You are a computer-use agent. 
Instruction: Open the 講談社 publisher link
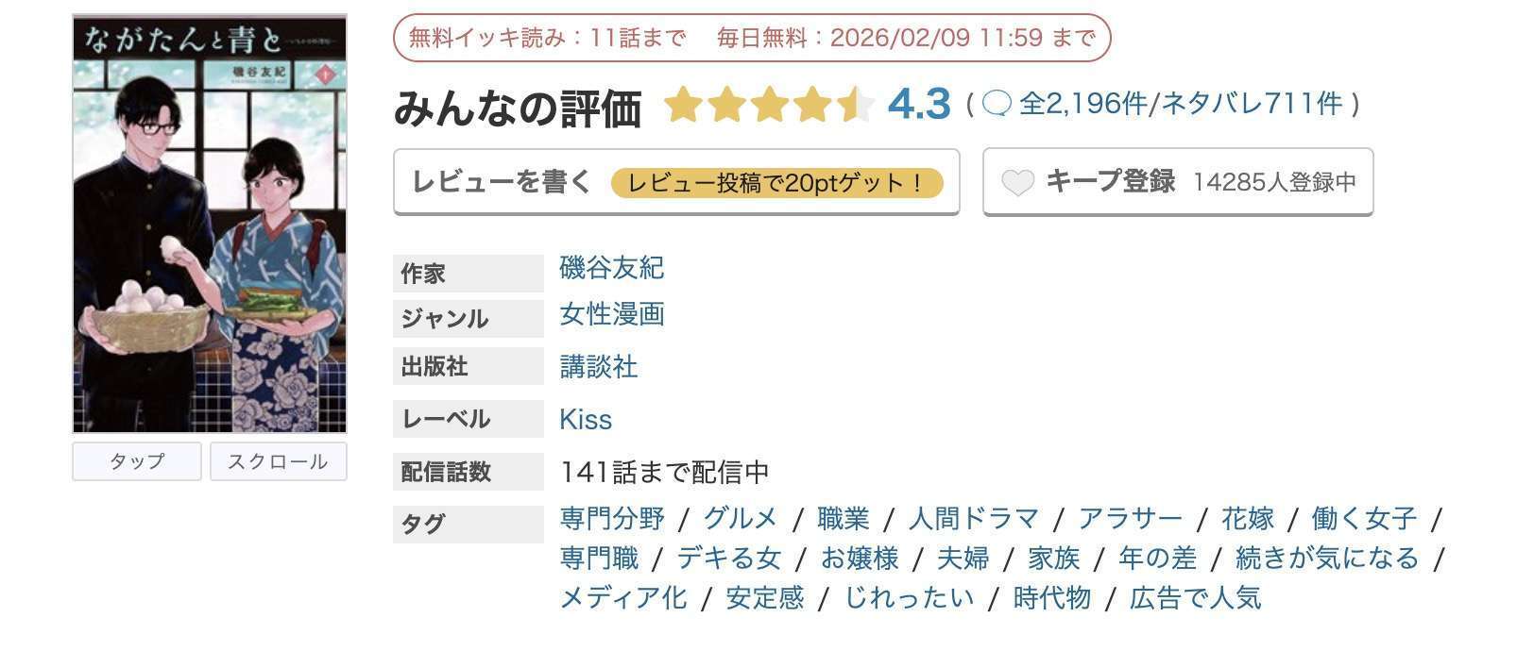coord(596,367)
